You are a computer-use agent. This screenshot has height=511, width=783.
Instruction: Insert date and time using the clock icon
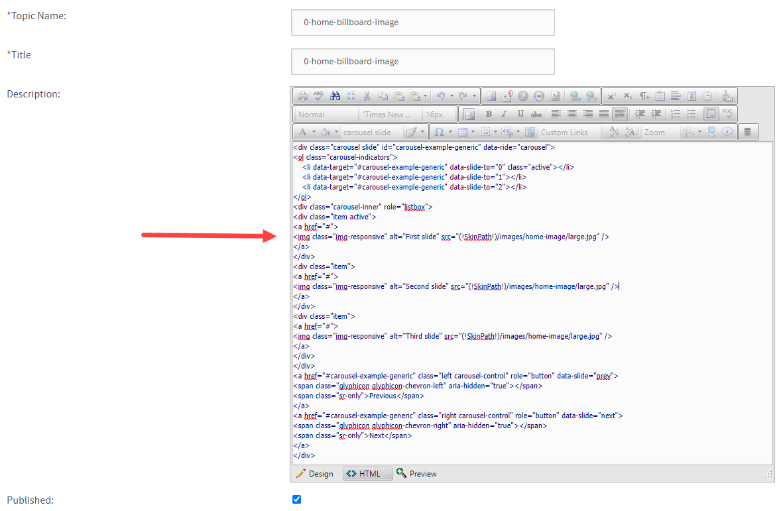708,95
